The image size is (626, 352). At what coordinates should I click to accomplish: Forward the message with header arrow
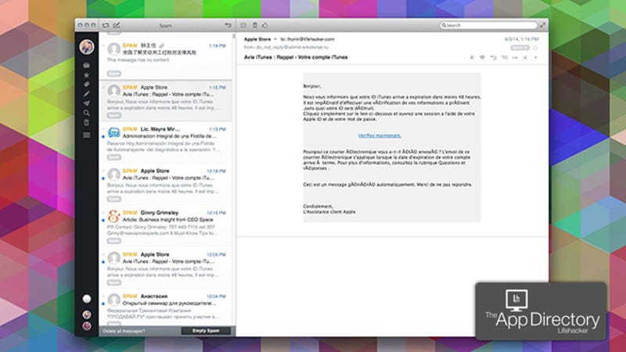515,57
